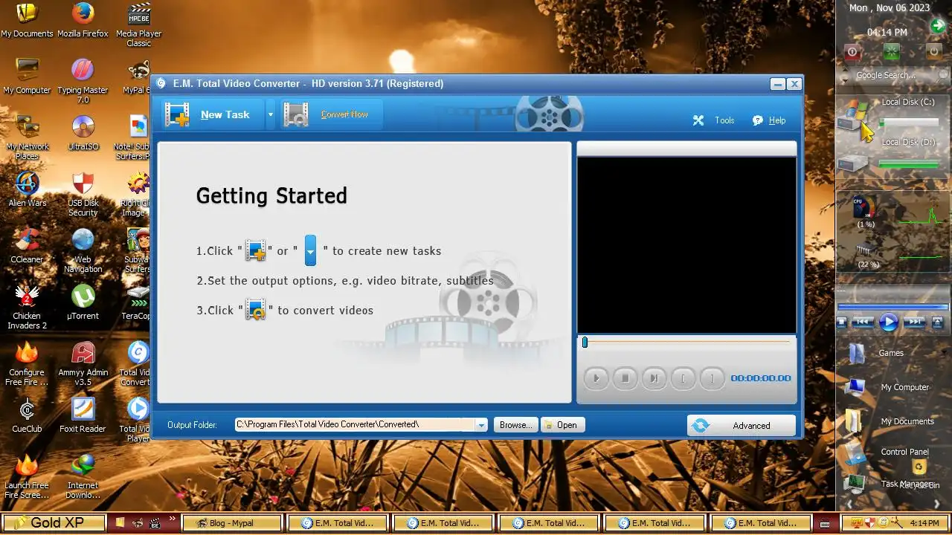Select the Typing Master 7.0 icon
Screen dimensions: 952x535
click(83, 81)
